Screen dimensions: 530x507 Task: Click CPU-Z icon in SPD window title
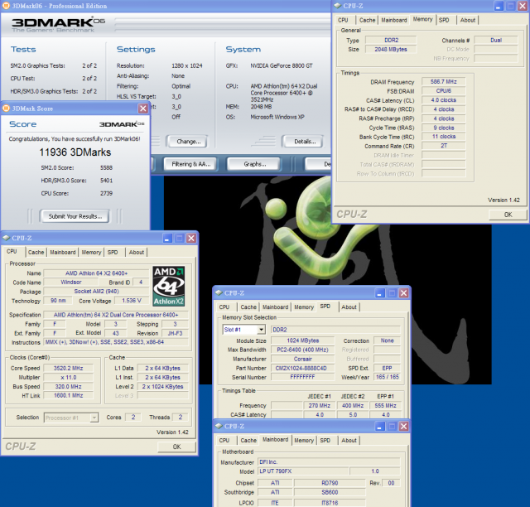coord(219,293)
